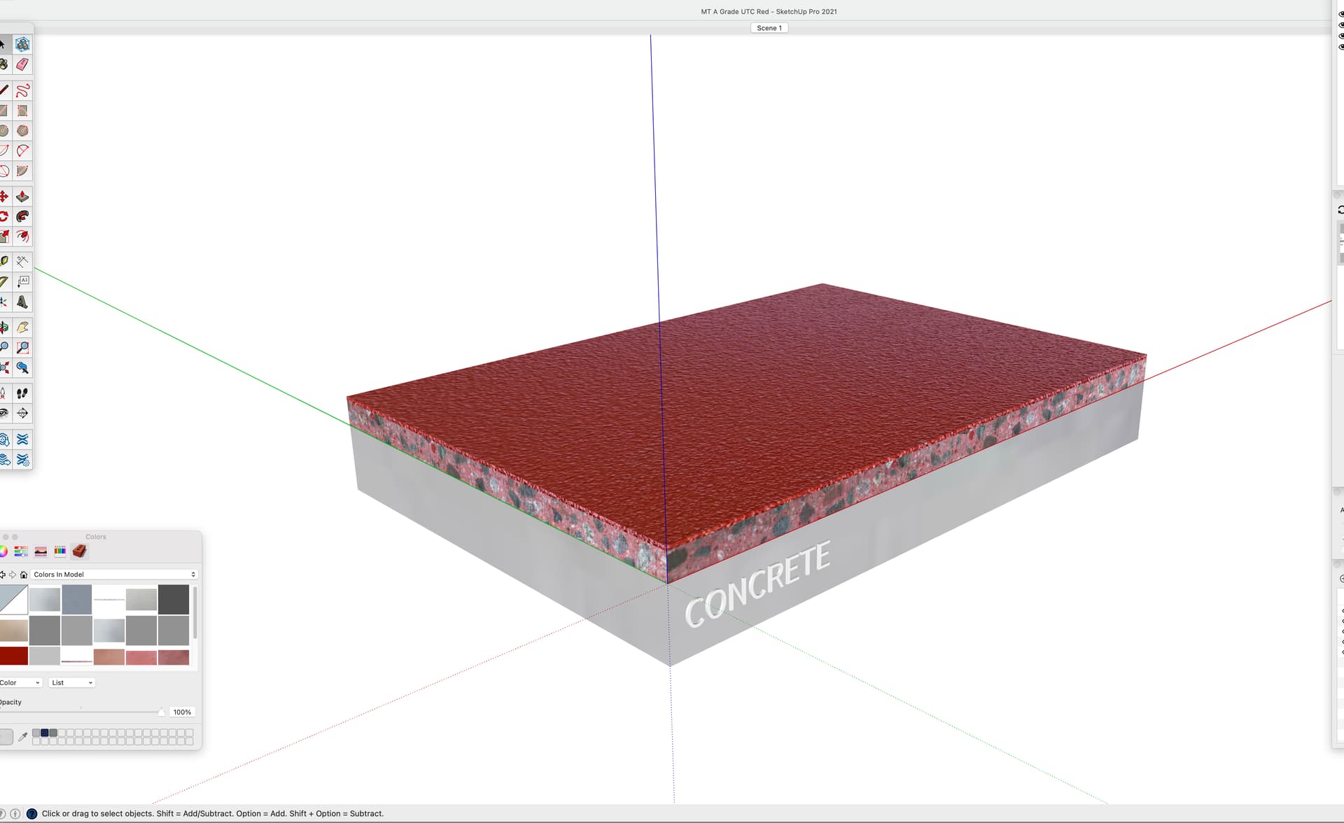Expand the Color dropdown menu
Image resolution: width=1344 pixels, height=823 pixels.
point(20,683)
